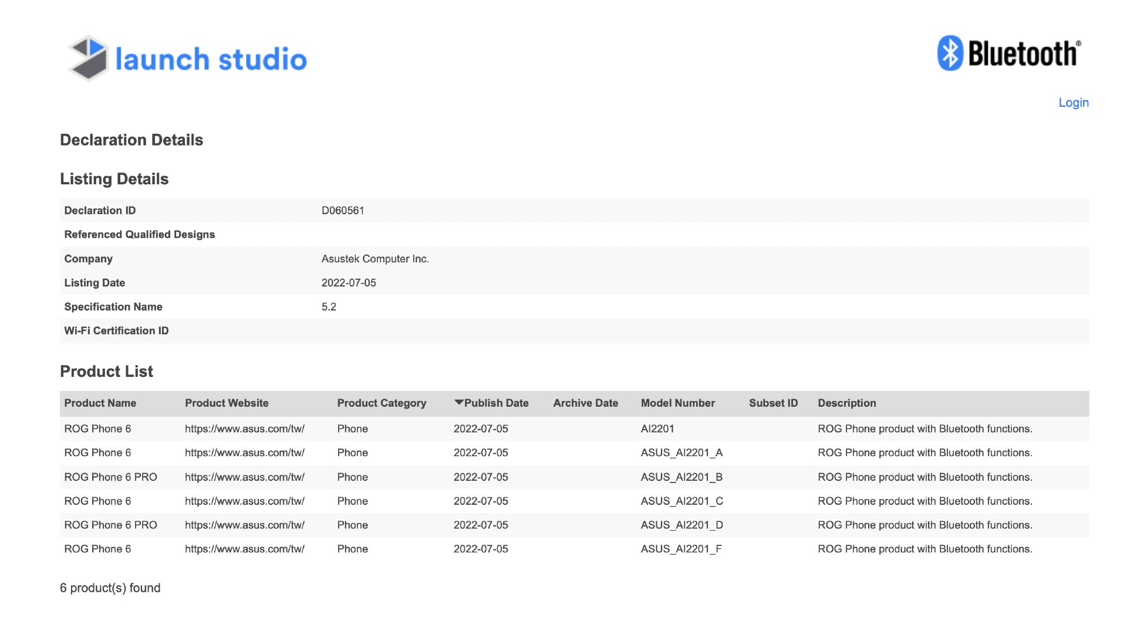This screenshot has height=634, width=1127.
Task: Click ROG Phone 6 name in ASUS_AI2201_F row
Action: pyautogui.click(x=97, y=549)
